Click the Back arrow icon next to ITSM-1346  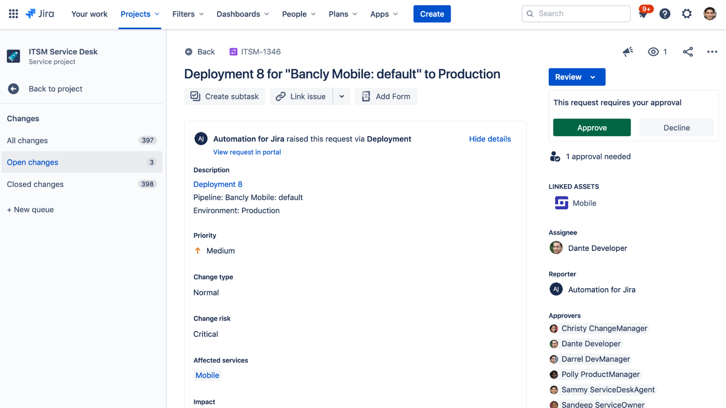(189, 52)
